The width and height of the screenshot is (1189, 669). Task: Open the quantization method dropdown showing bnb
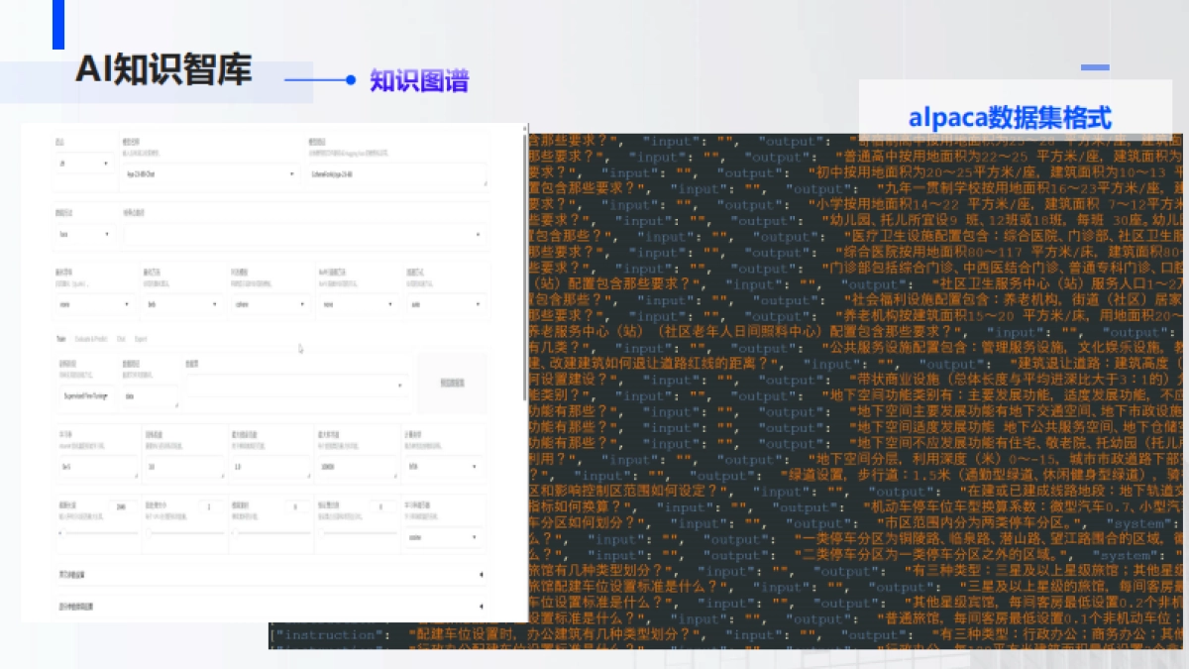tap(184, 303)
